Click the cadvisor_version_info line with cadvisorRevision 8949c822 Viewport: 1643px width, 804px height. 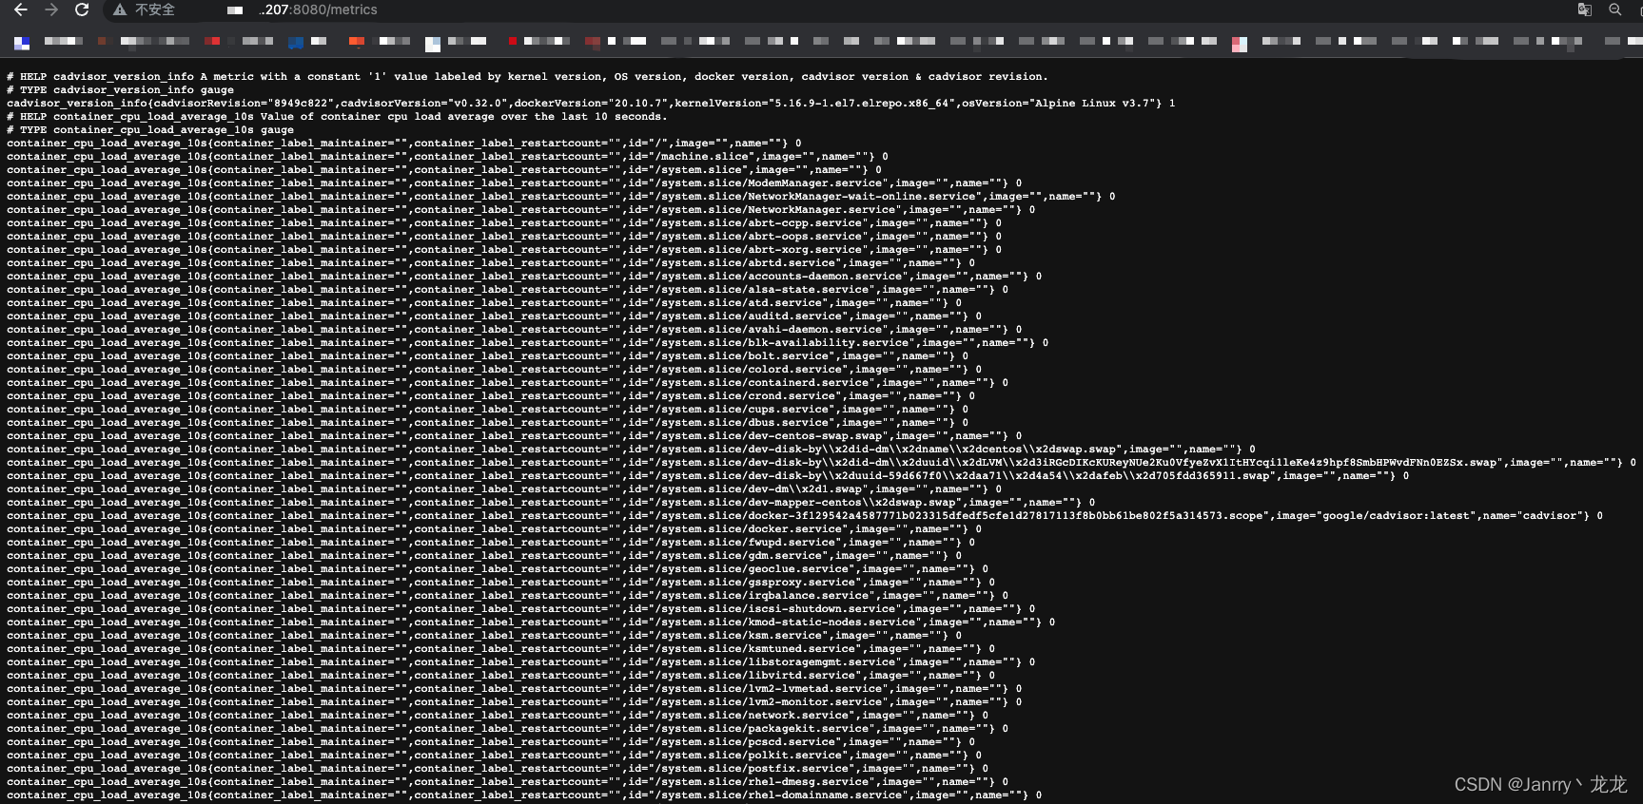591,104
